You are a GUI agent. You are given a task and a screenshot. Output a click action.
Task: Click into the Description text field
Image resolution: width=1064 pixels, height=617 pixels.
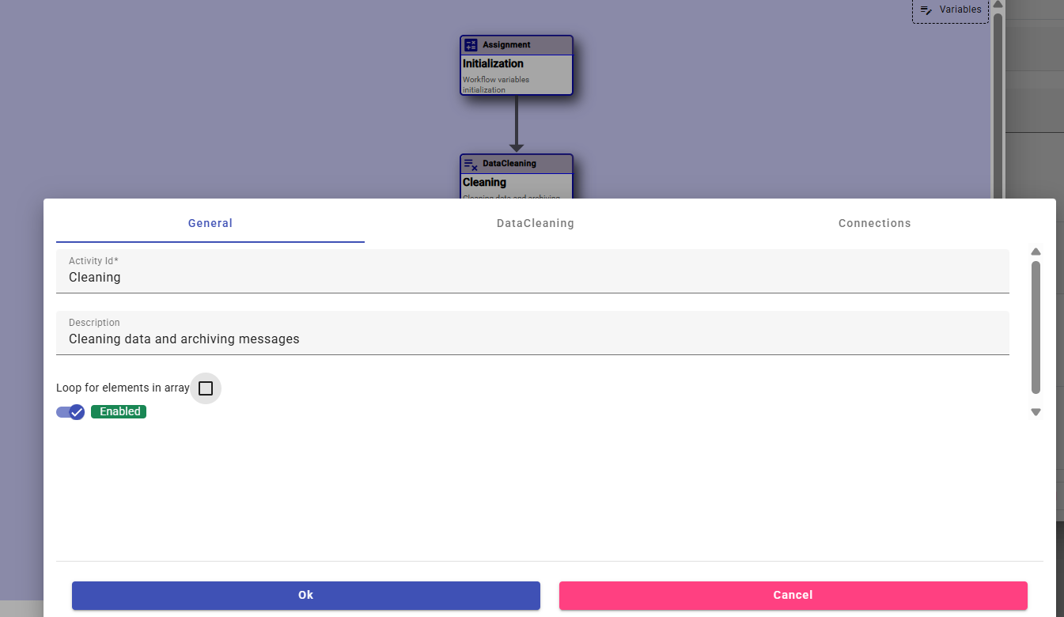(532, 339)
